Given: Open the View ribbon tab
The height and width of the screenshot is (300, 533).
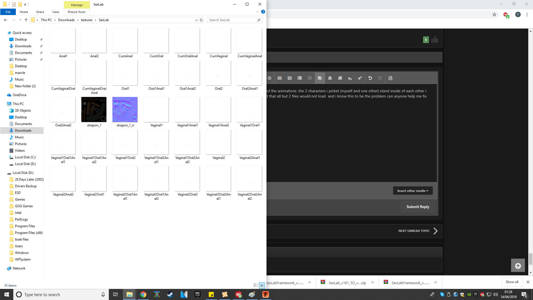Looking at the screenshot, I should pos(56,12).
